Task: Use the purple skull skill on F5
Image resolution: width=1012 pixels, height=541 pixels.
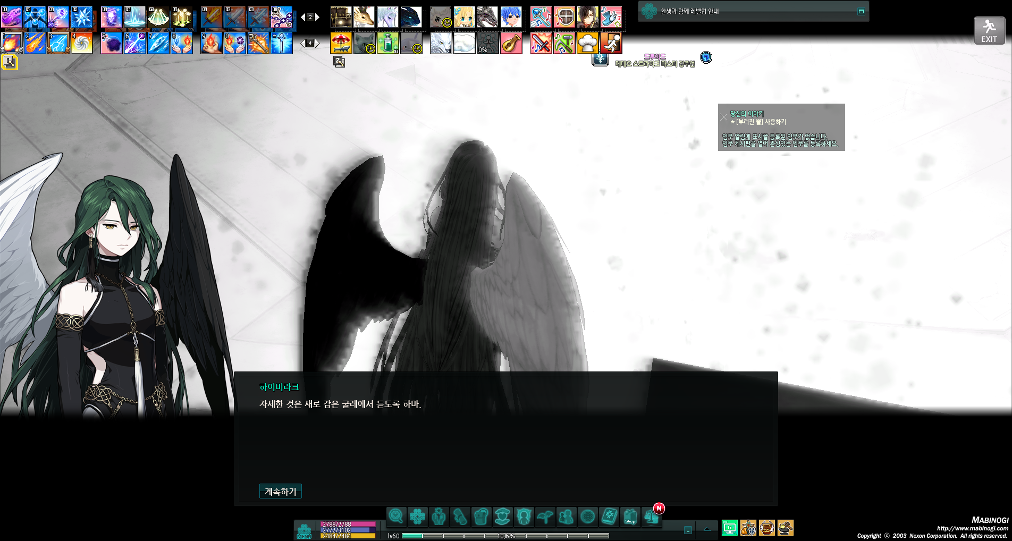Action: tap(112, 17)
